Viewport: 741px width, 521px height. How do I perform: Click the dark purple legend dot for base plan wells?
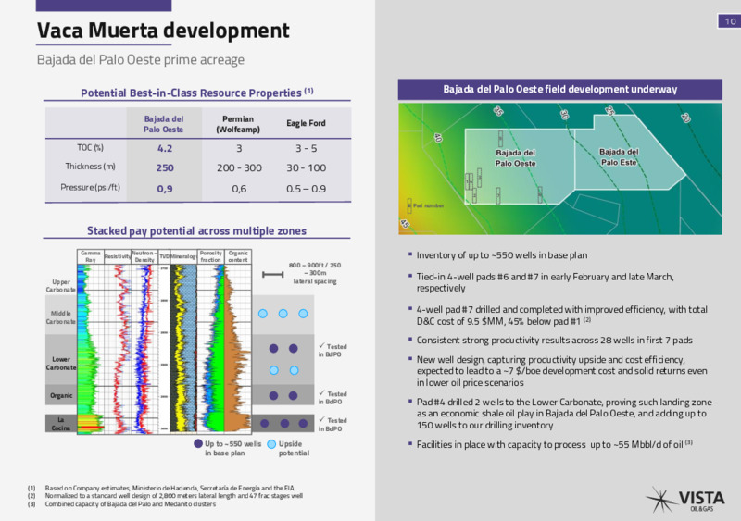[198, 444]
